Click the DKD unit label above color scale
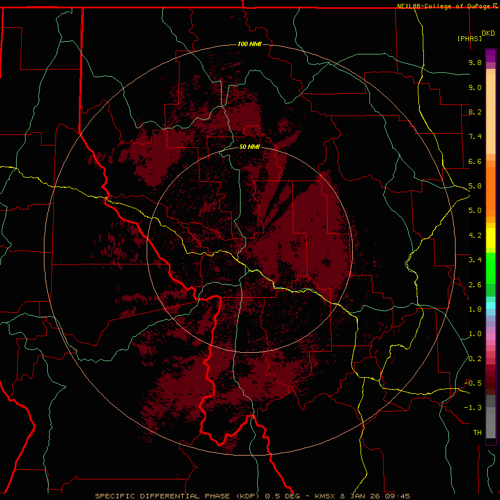Viewport: 500px width, 500px height. pos(488,33)
